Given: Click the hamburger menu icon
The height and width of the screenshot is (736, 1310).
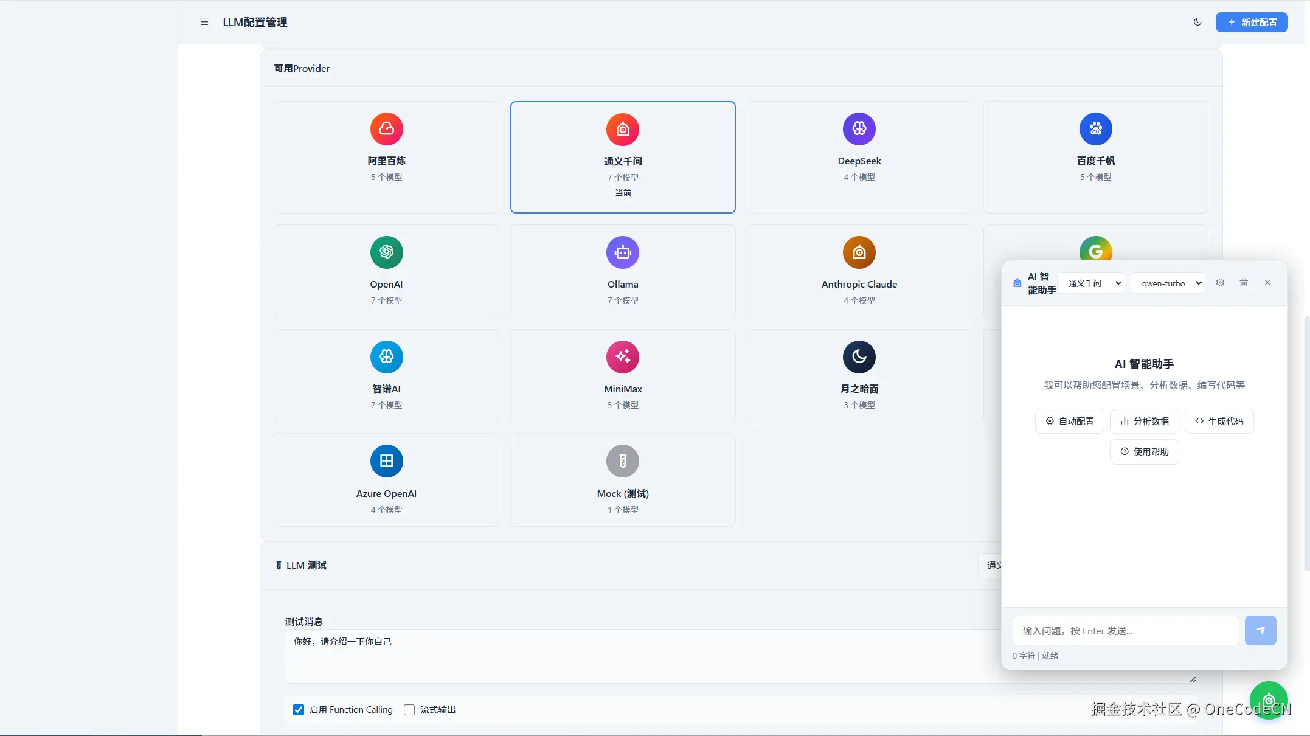Looking at the screenshot, I should 204,22.
